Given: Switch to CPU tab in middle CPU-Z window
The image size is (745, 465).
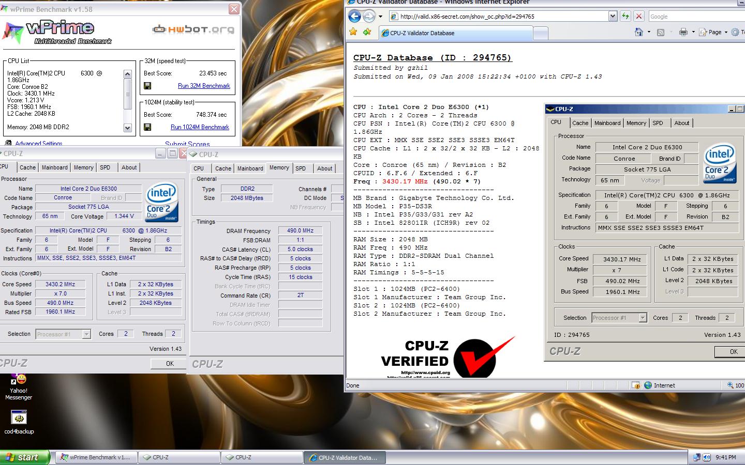Looking at the screenshot, I should click(x=199, y=168).
